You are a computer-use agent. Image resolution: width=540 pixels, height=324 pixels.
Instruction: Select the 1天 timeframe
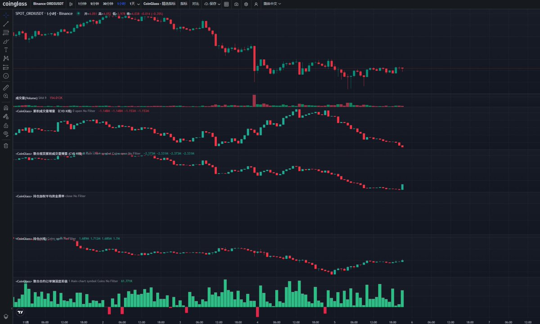tap(132, 4)
